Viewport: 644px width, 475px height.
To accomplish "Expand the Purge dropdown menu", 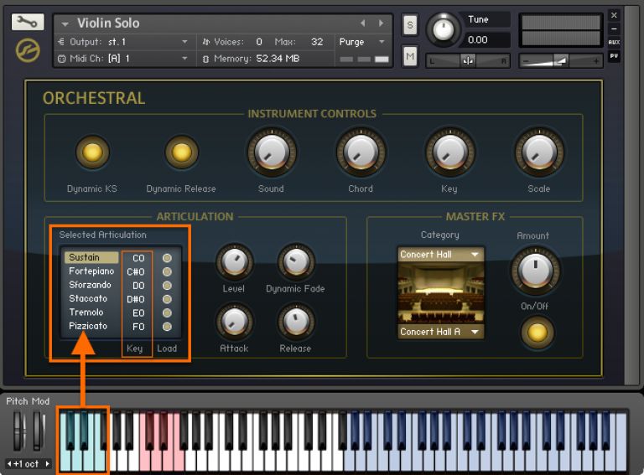I will (362, 42).
